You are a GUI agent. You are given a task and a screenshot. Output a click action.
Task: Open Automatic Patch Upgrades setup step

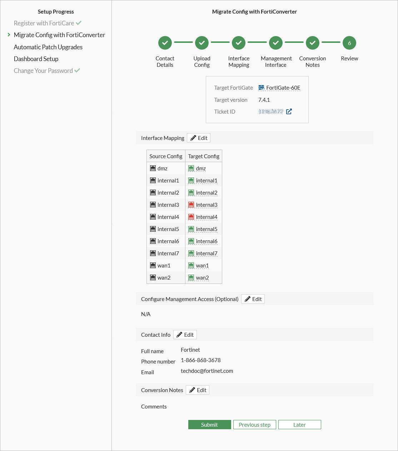48,47
